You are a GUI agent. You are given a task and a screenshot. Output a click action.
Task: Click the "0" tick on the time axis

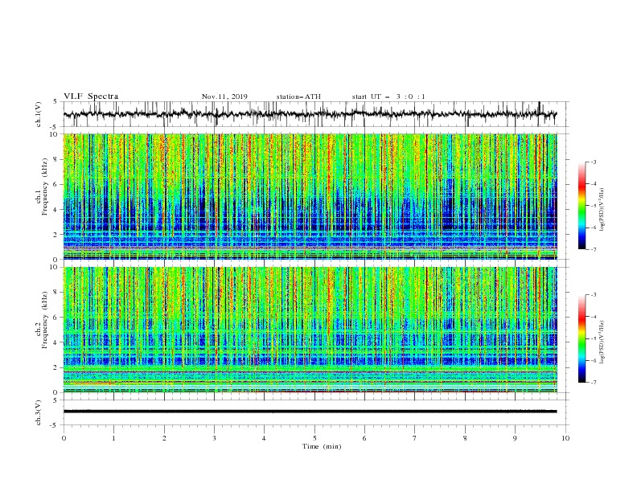pos(64,438)
